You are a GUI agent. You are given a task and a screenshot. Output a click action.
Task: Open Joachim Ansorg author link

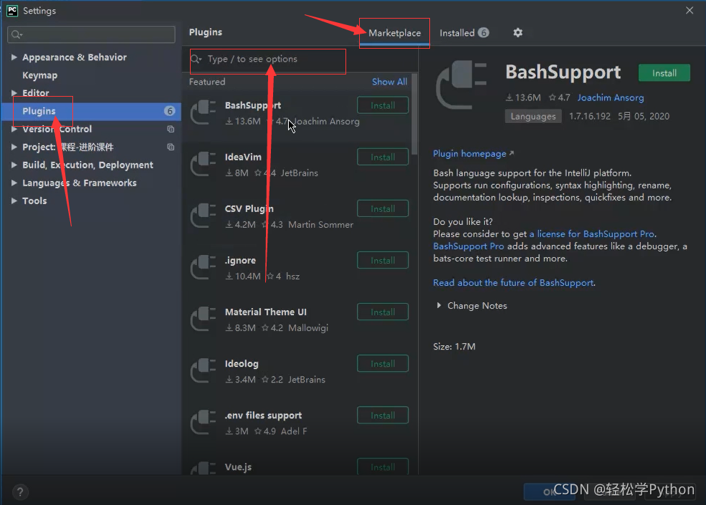point(611,97)
